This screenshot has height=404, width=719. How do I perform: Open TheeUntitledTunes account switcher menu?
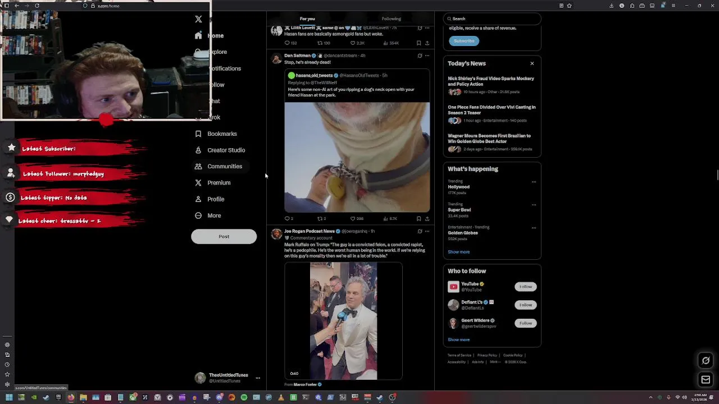[x=227, y=378]
